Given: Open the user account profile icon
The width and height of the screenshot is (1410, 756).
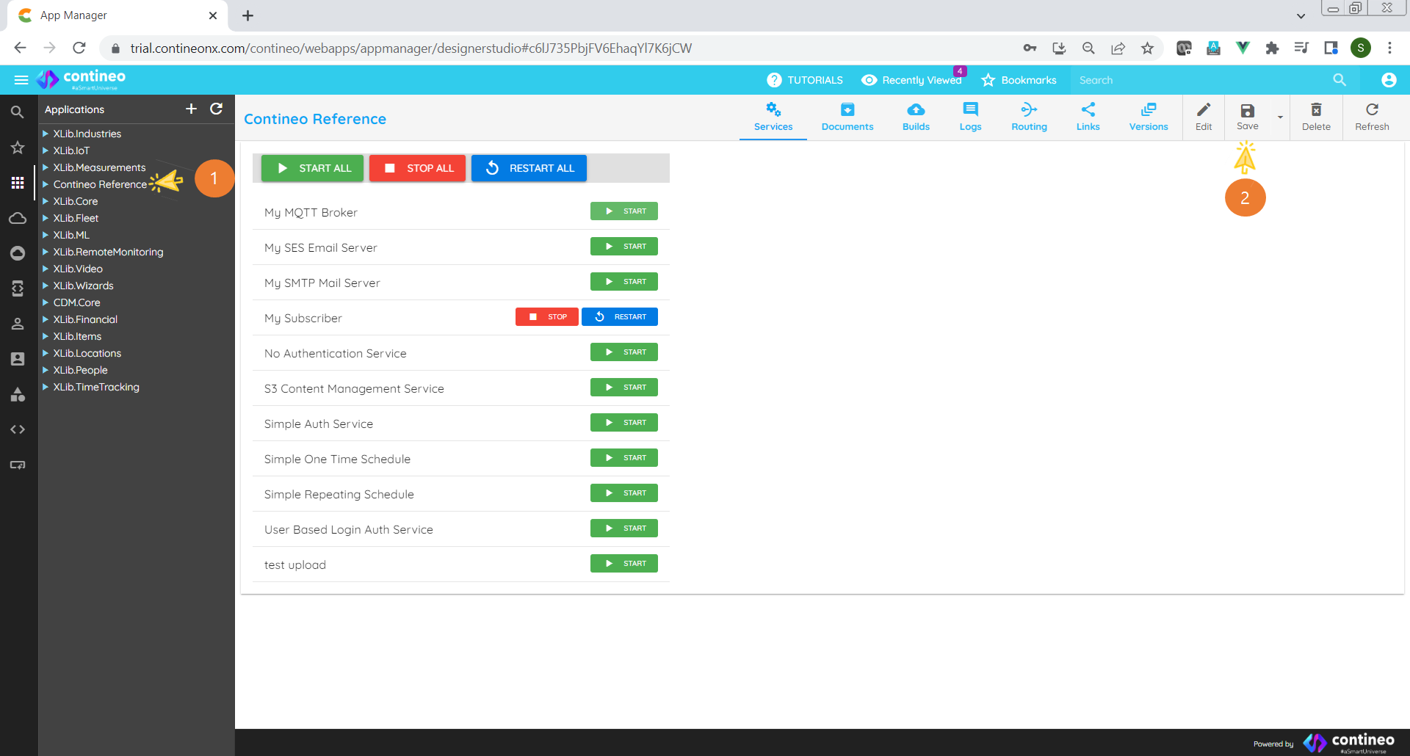Looking at the screenshot, I should (x=1388, y=80).
